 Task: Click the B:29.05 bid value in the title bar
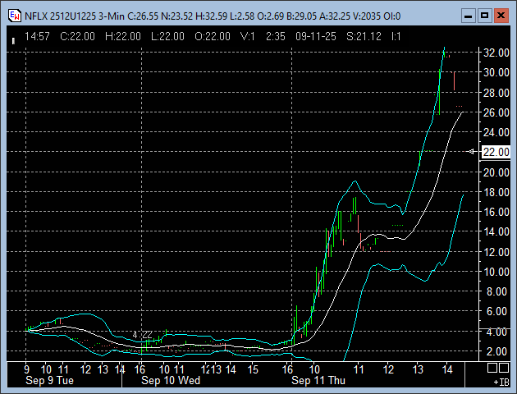pyautogui.click(x=302, y=16)
